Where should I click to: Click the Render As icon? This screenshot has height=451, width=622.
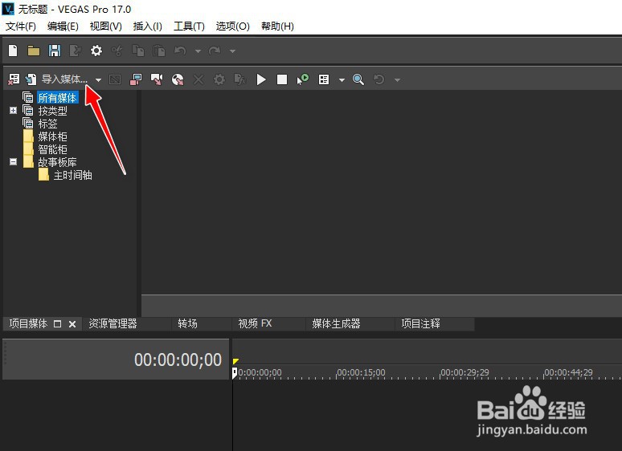75,51
